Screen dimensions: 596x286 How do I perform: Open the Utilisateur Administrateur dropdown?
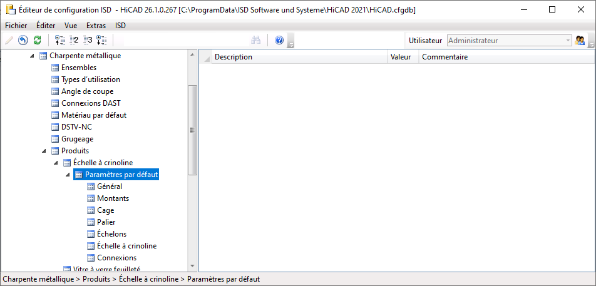click(x=510, y=40)
